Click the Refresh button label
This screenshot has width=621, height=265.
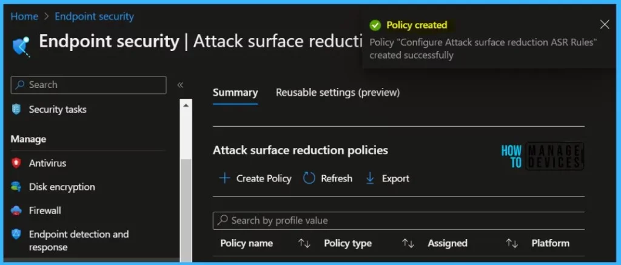click(337, 178)
